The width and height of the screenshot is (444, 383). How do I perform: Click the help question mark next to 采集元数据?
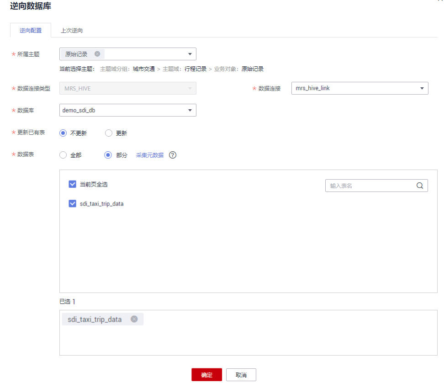[173, 155]
